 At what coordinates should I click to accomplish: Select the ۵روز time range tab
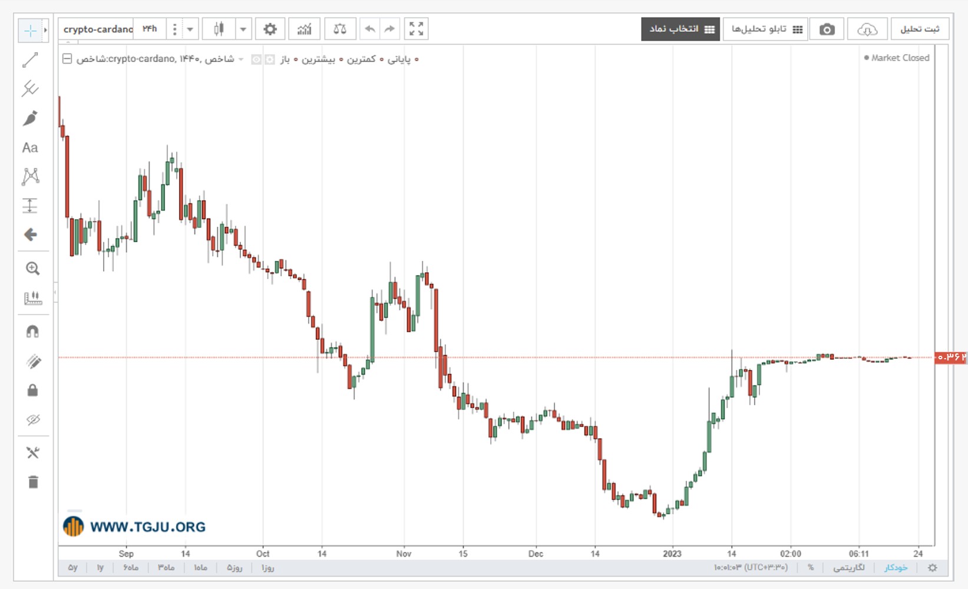tap(234, 568)
